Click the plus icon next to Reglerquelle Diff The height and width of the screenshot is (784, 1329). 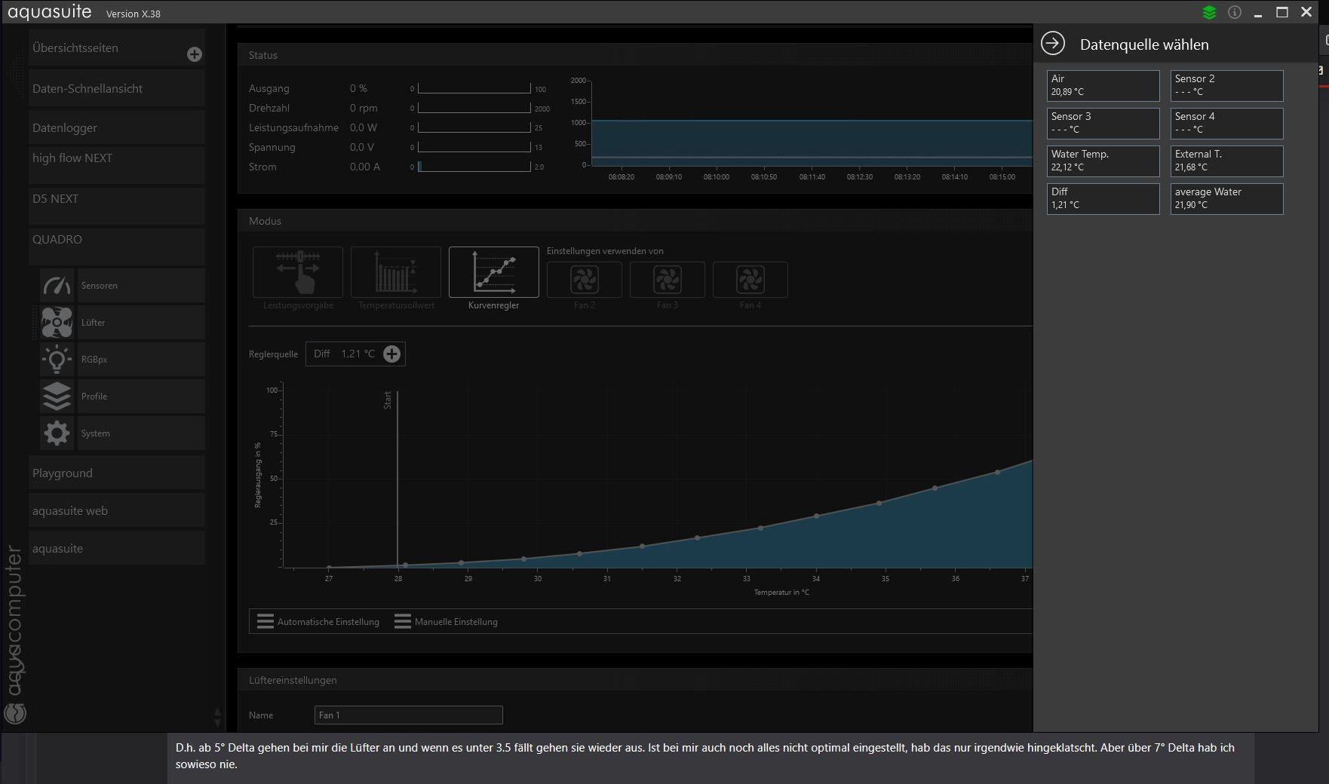(x=391, y=354)
